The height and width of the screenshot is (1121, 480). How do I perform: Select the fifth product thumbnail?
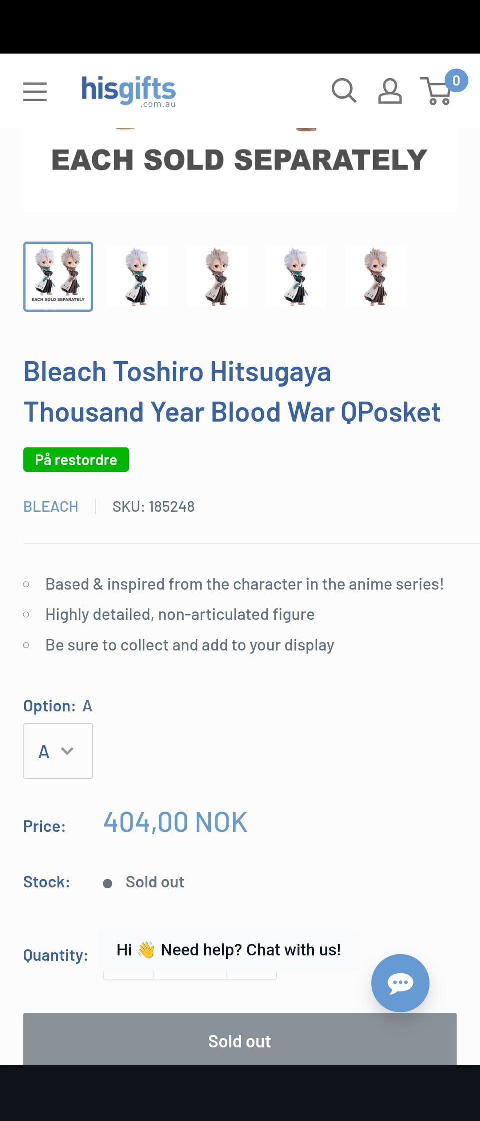click(375, 277)
